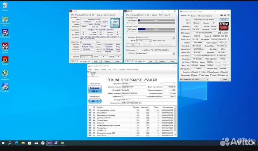The width and height of the screenshot is (258, 151).
Task: Toggle the DirectCompute checkbox
Action: (x=208, y=72)
